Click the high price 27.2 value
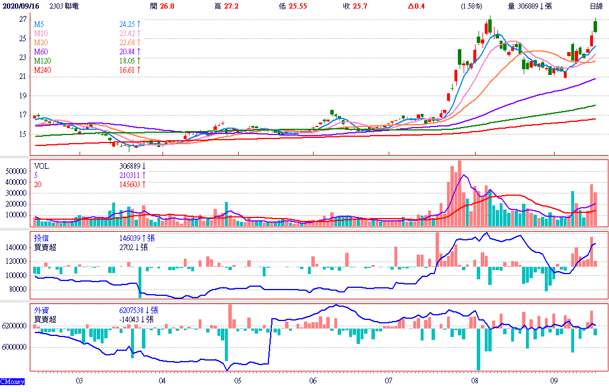Viewport: 609px width, 392px height. (x=232, y=6)
